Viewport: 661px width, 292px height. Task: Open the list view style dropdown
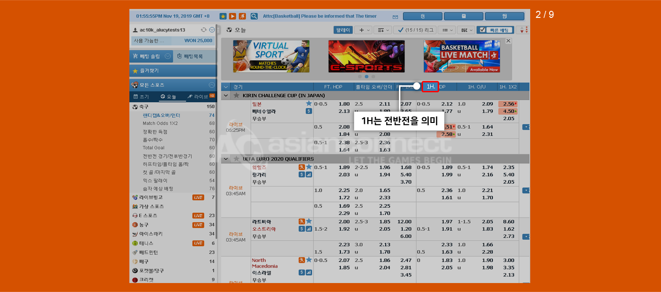point(446,30)
